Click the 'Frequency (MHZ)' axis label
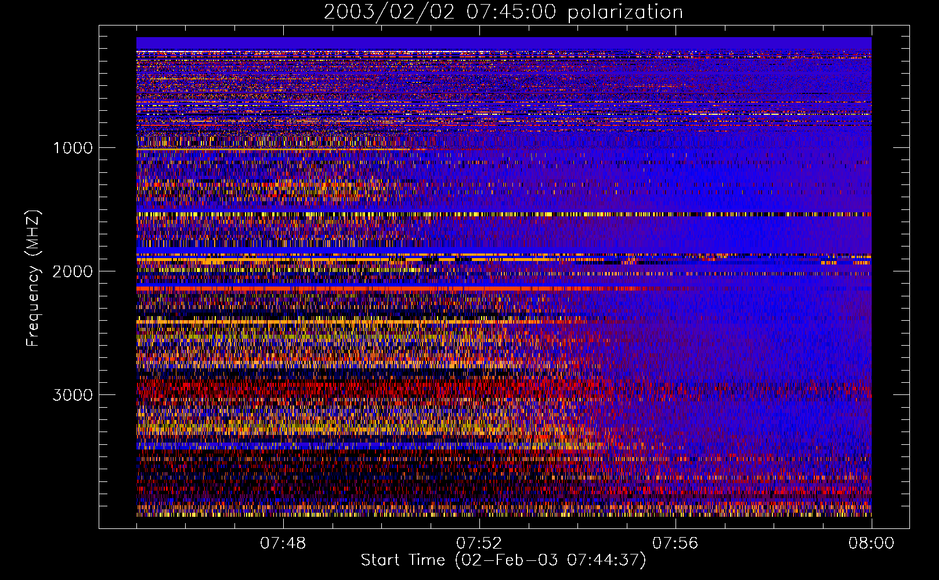The image size is (939, 580). pyautogui.click(x=34, y=278)
